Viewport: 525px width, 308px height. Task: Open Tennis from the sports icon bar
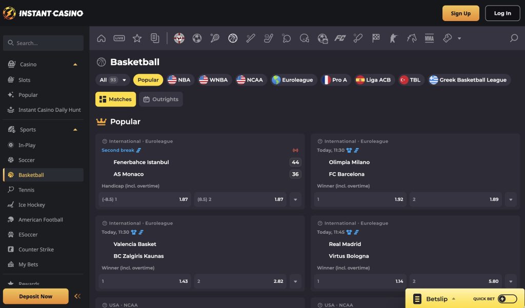point(215,38)
